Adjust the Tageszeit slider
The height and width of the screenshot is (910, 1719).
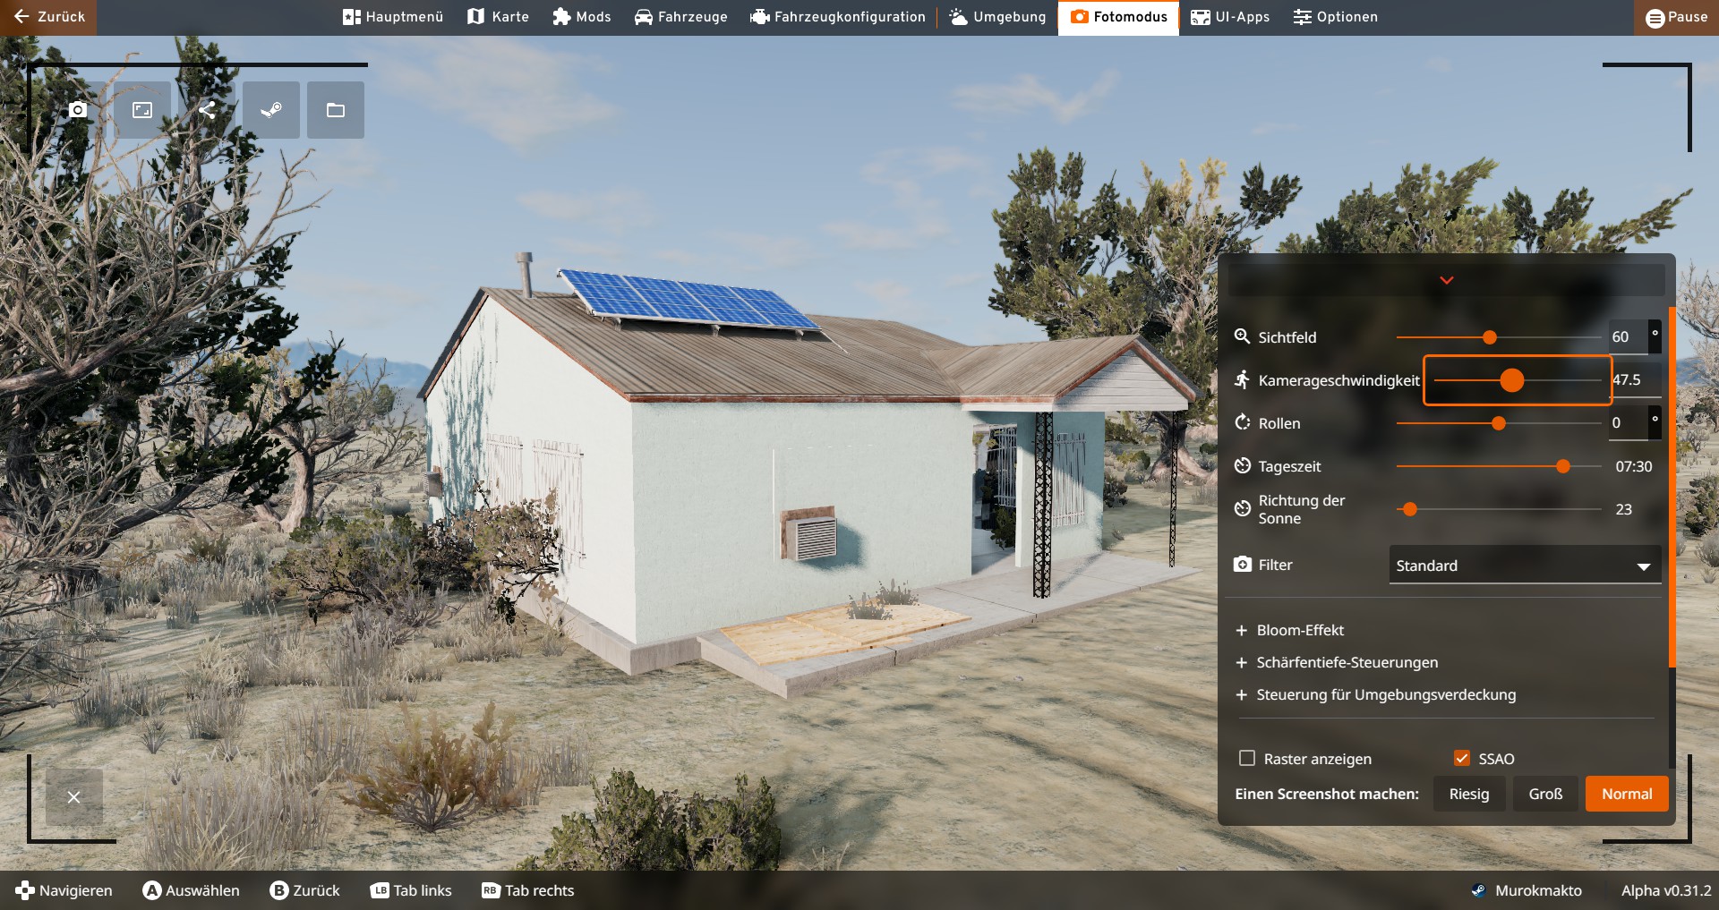(1499, 466)
